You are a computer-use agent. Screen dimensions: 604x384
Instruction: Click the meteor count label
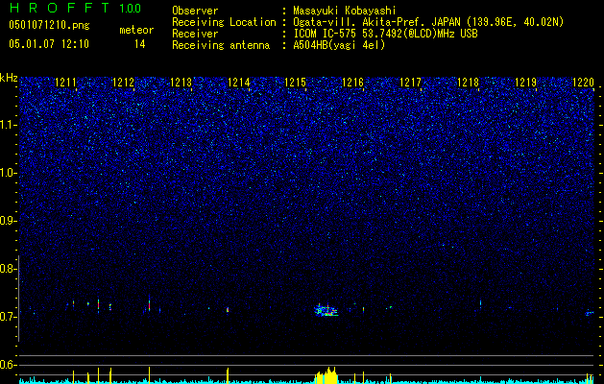pos(136,30)
